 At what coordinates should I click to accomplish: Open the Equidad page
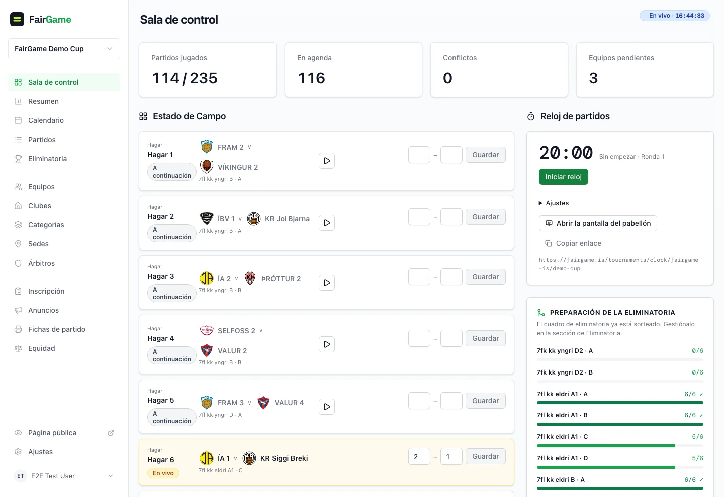[64, 348]
